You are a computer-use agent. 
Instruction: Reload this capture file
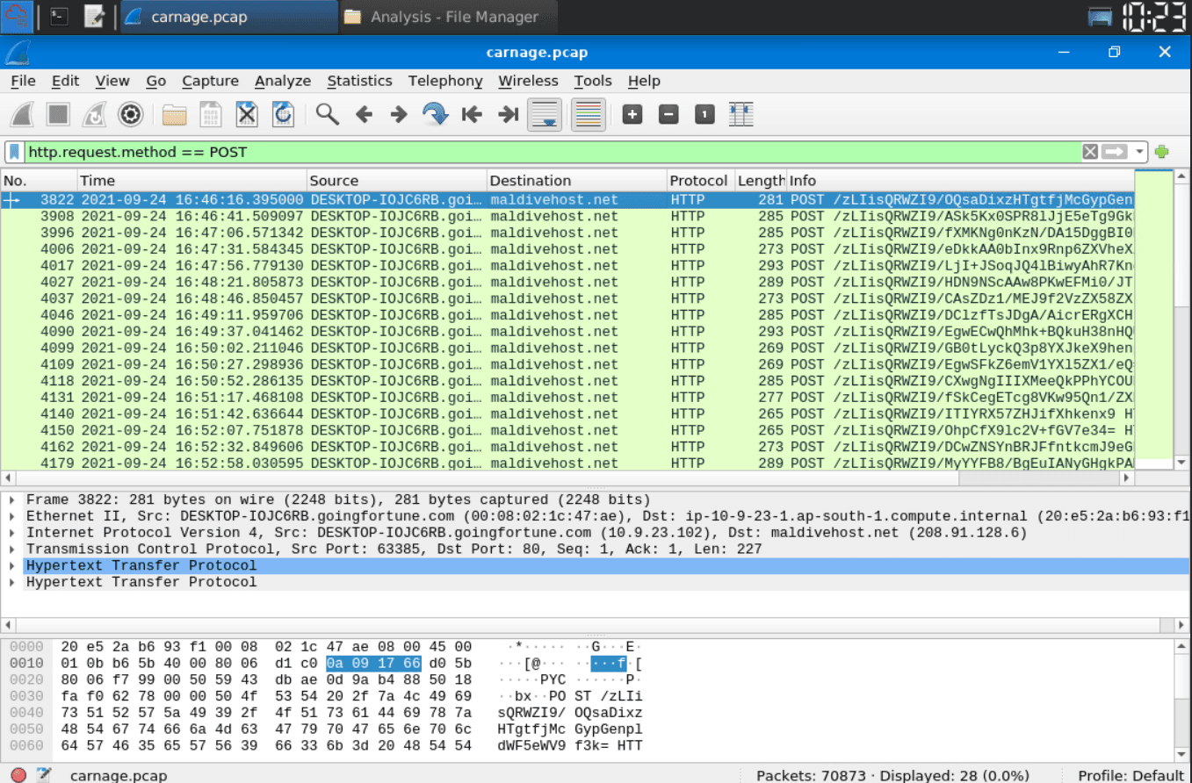[283, 114]
